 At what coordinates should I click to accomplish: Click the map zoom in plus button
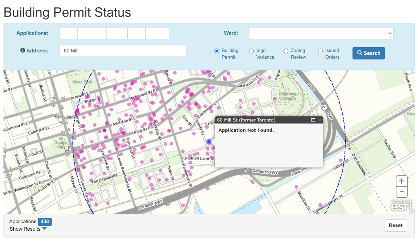coord(402,181)
